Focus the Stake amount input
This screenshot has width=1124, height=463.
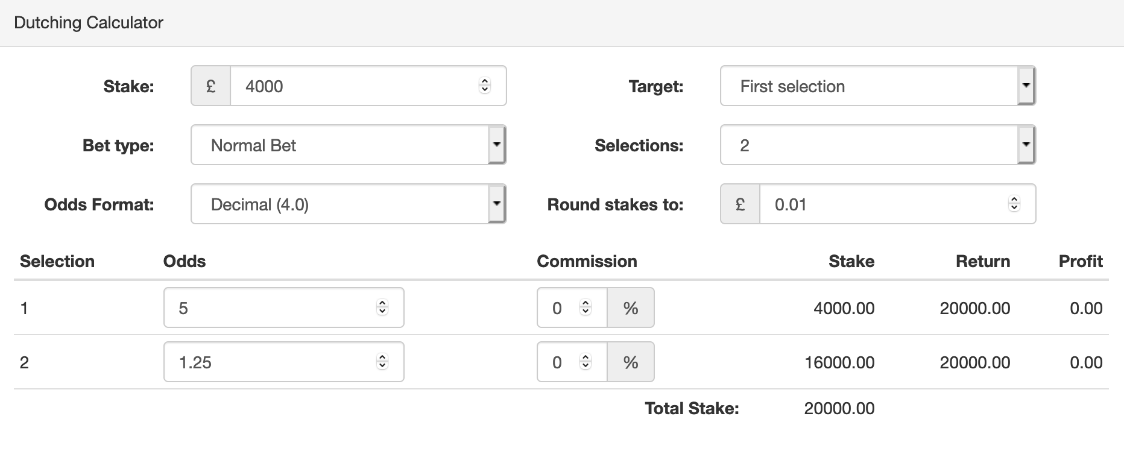click(x=356, y=86)
